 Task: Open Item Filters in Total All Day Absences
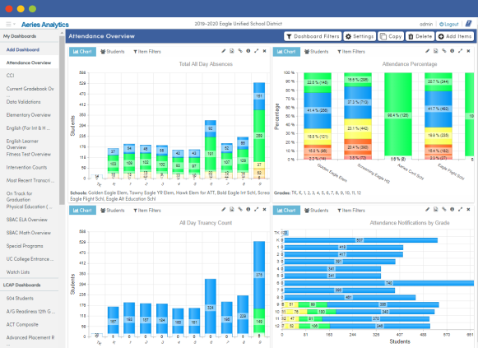click(147, 52)
